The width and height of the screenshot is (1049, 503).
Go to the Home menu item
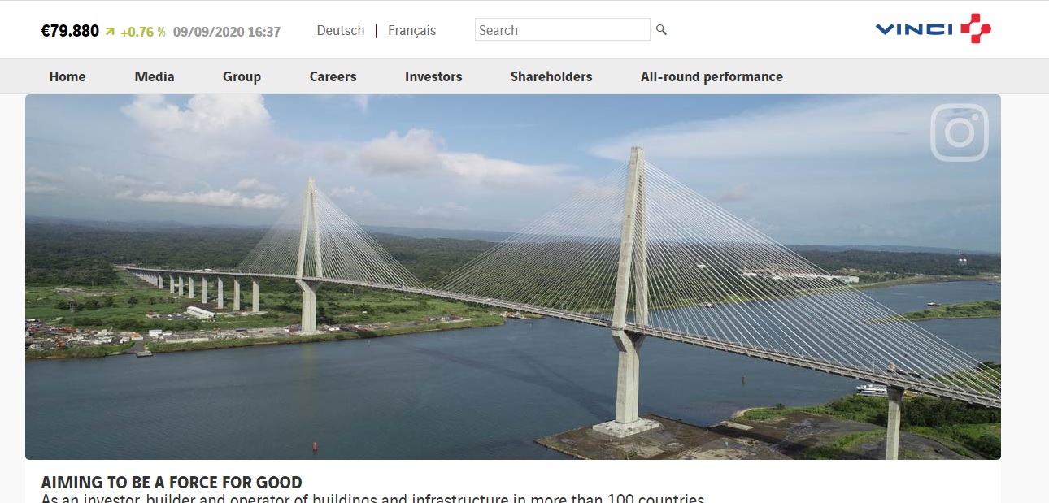tap(67, 76)
